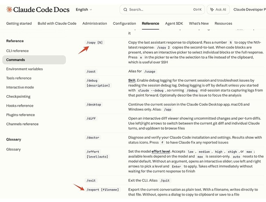Image resolution: width=266 pixels, height=202 pixels.
Task: Open the Channels reference page
Action: click(22, 124)
